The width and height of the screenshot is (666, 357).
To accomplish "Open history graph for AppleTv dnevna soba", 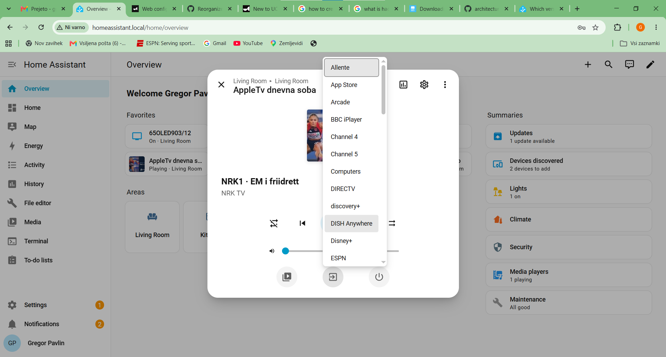I will 403,85.
